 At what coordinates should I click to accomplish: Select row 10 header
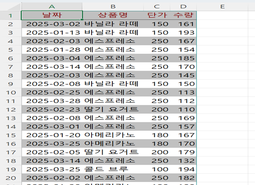pyautogui.click(x=11, y=92)
